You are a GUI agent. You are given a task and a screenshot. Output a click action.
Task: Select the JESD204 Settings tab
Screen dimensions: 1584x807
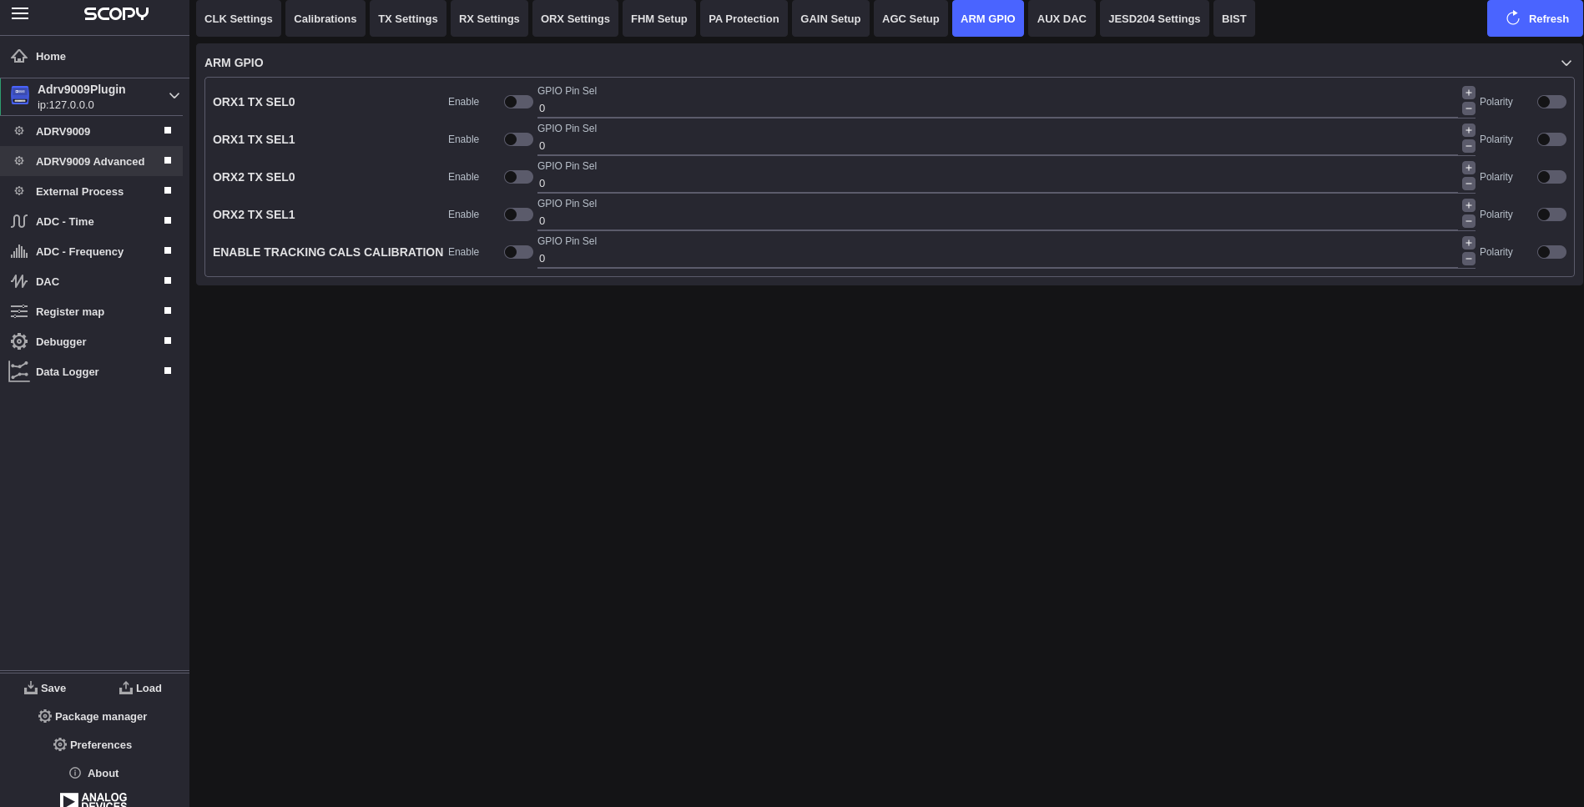point(1154,18)
